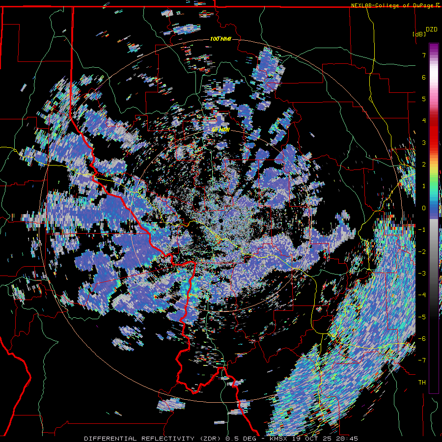Click the 7 value on the color scale
This screenshot has width=442, height=442.
(423, 55)
